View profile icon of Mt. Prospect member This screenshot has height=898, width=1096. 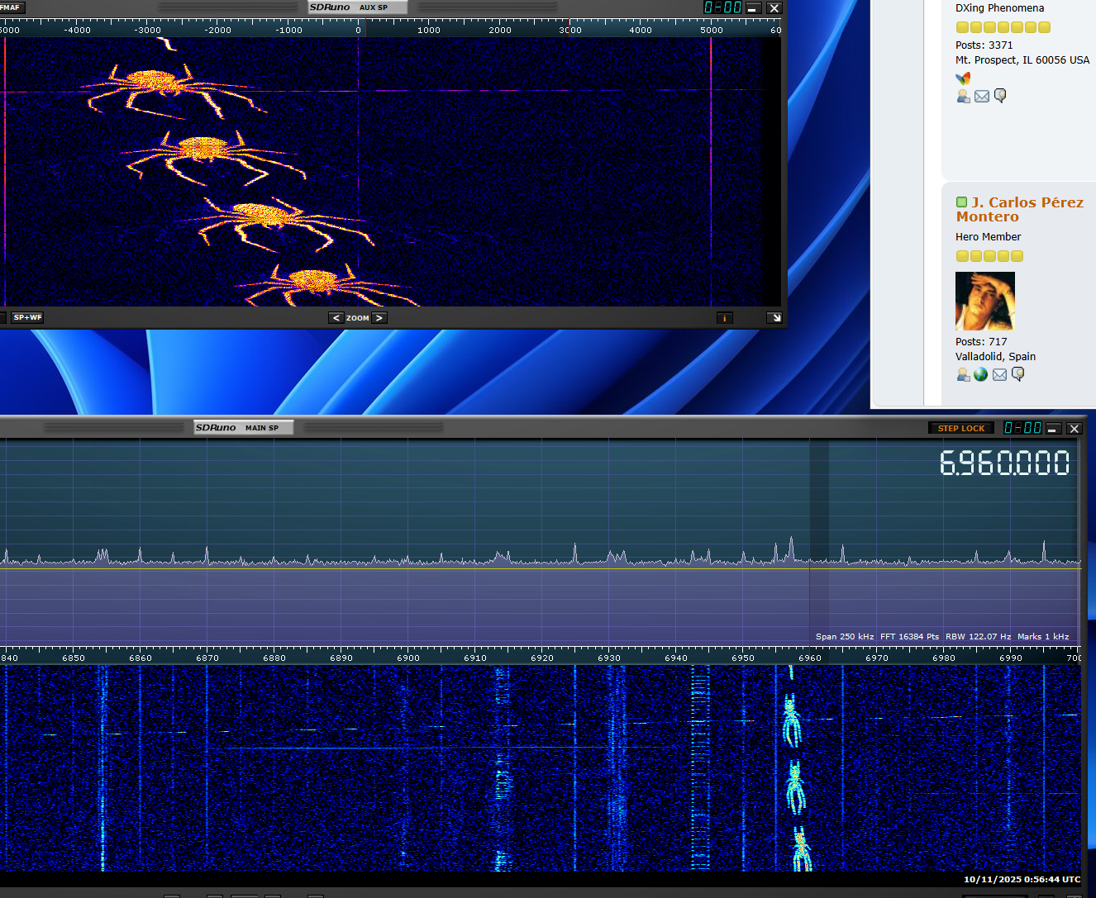963,96
